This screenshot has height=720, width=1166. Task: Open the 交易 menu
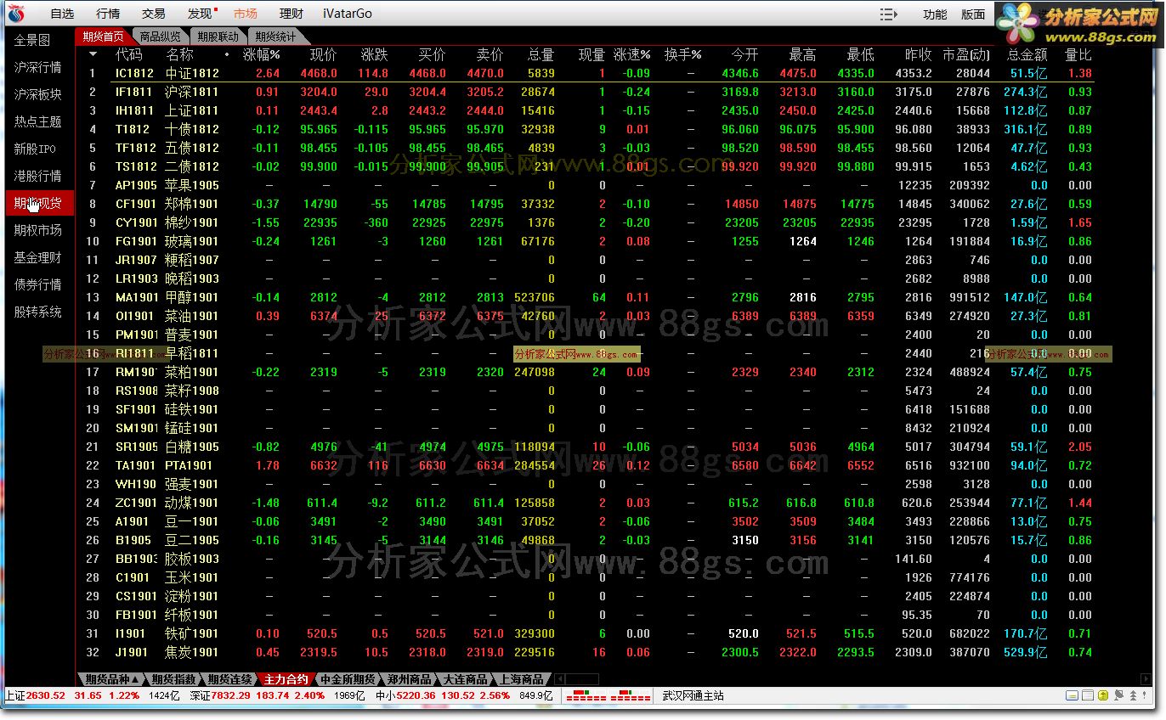(x=154, y=14)
